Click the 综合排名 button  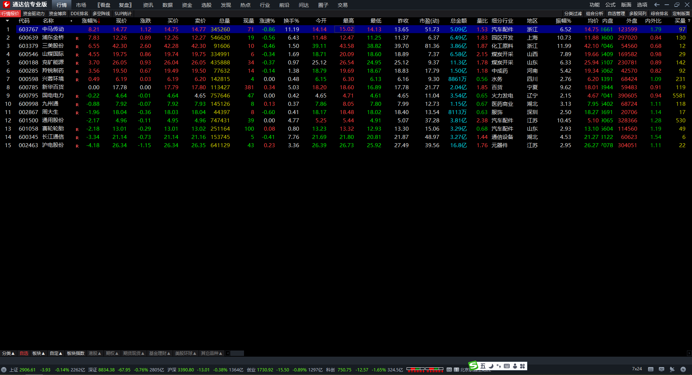pyautogui.click(x=660, y=13)
